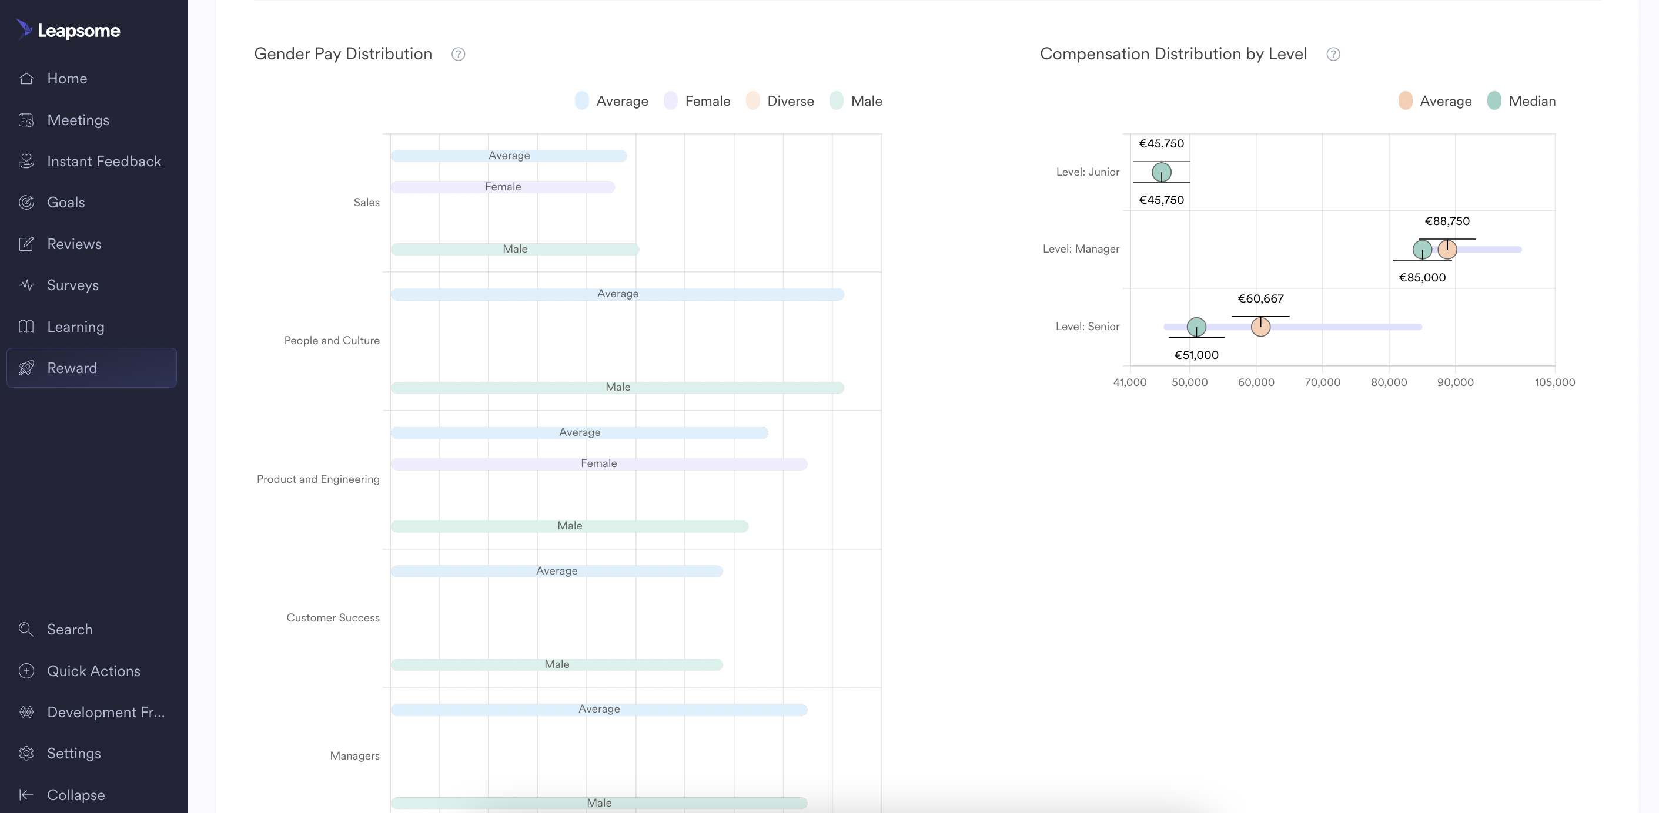Select the Reviews icon
Viewport: 1659px width, 813px height.
(26, 244)
